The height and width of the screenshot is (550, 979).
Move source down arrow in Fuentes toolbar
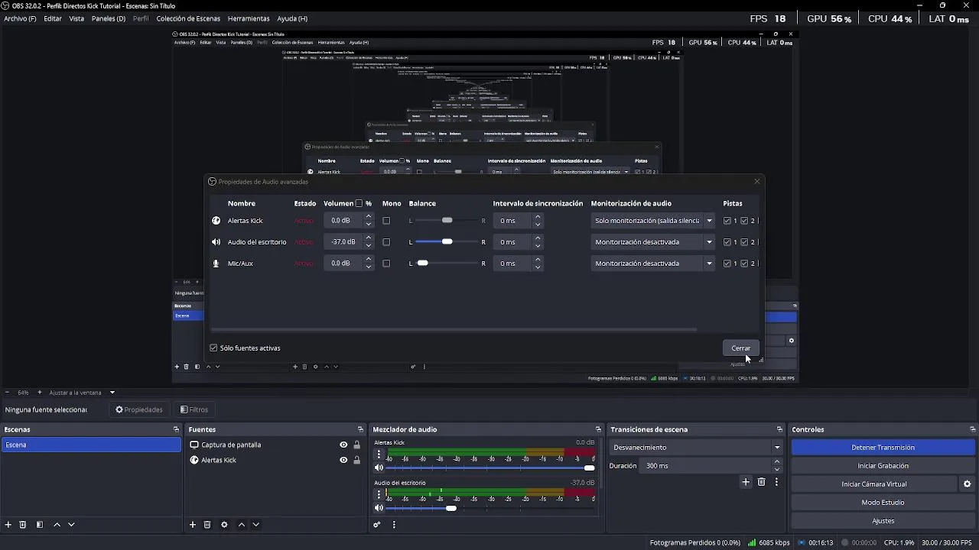(256, 525)
